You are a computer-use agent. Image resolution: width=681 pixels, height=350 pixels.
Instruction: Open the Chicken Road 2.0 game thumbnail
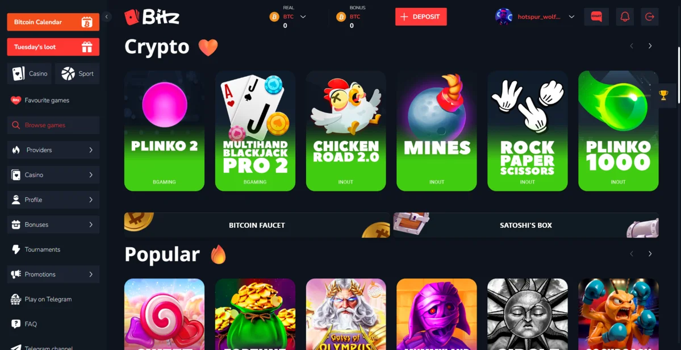tap(346, 131)
